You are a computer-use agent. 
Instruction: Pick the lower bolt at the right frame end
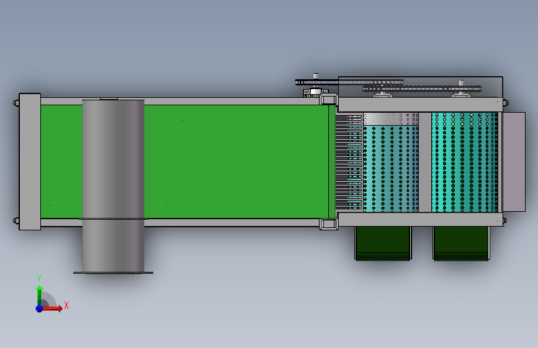tap(506, 221)
